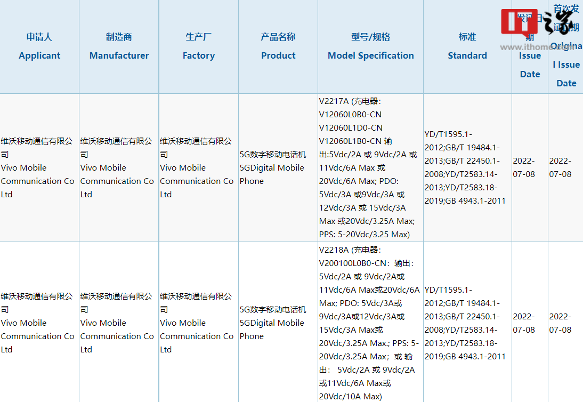This screenshot has width=583, height=402.
Task: Select the issue date in the V2218A row
Action: 530,323
